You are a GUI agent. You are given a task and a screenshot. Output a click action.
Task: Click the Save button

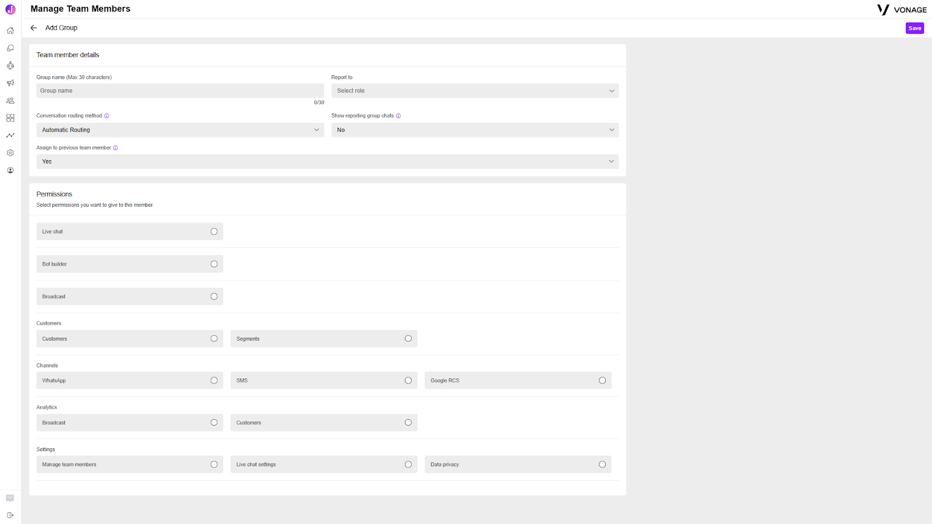(x=915, y=28)
